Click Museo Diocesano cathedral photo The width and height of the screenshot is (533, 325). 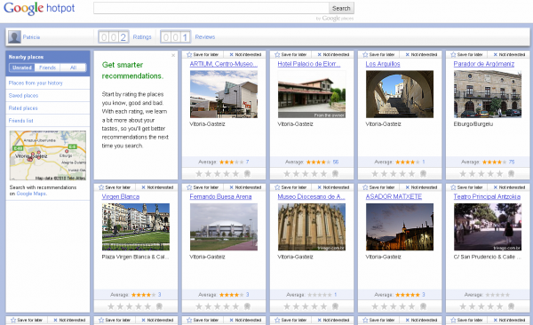pos(312,226)
